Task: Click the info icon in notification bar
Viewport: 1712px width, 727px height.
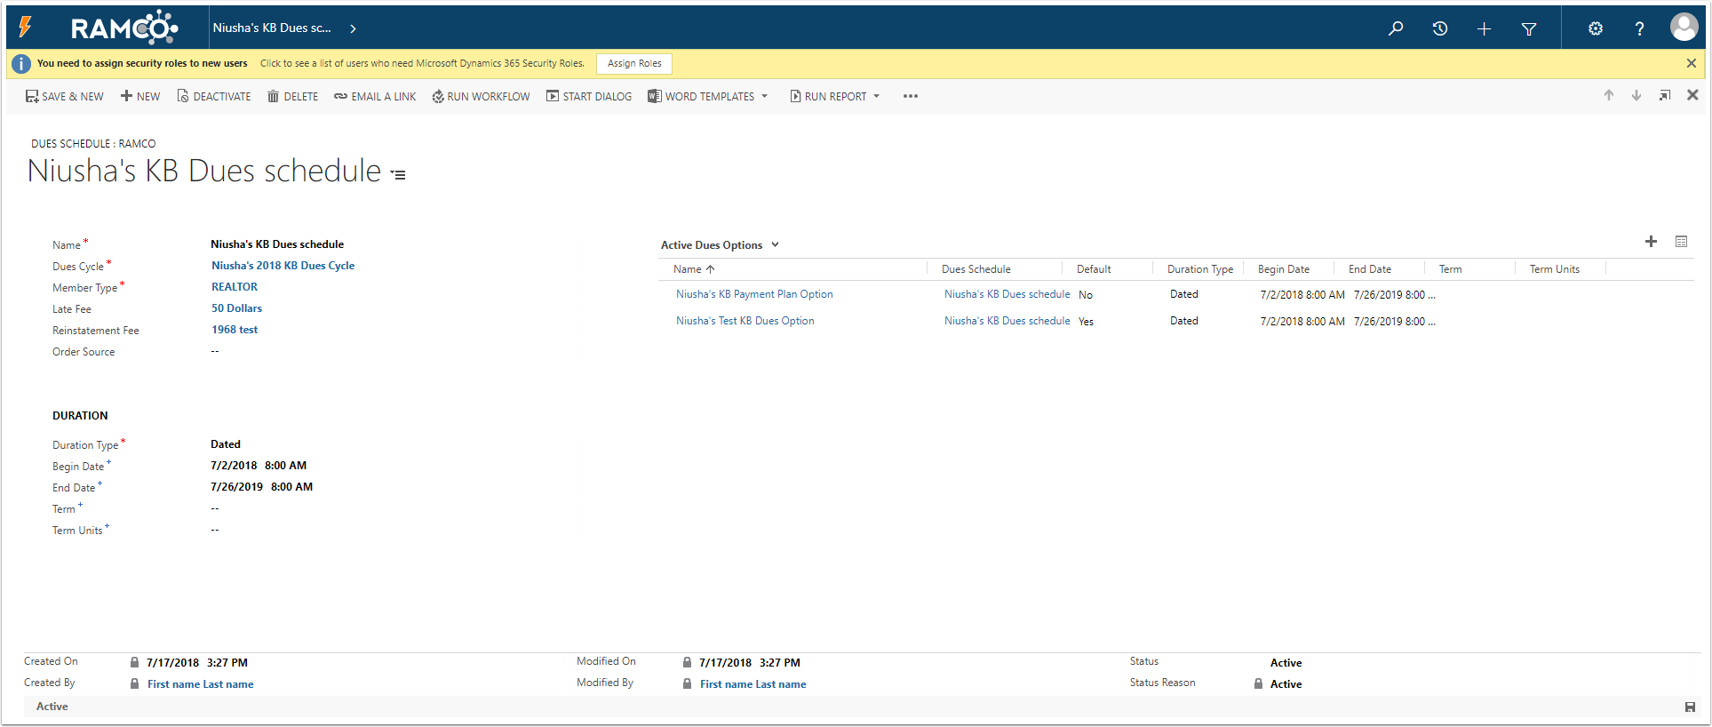Action: pyautogui.click(x=21, y=64)
